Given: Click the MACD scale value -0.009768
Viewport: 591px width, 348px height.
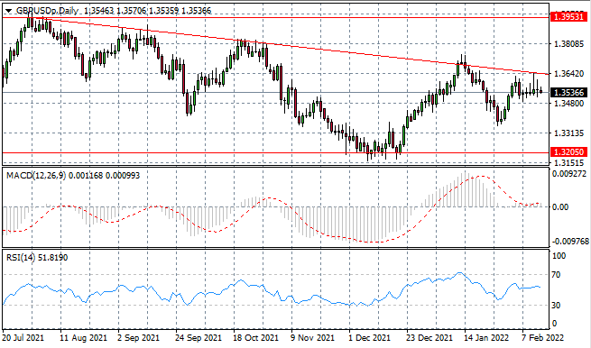Looking at the screenshot, I should 569,242.
